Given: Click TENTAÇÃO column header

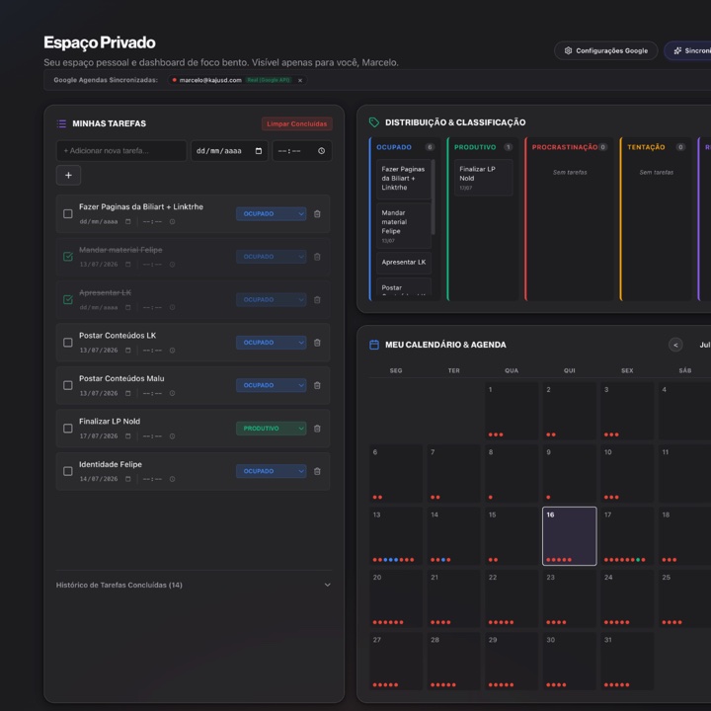Looking at the screenshot, I should [646, 147].
